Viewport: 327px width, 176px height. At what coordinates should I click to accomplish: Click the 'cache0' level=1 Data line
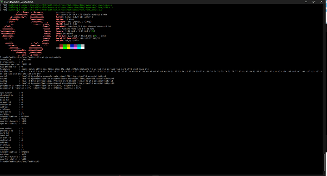(53, 76)
